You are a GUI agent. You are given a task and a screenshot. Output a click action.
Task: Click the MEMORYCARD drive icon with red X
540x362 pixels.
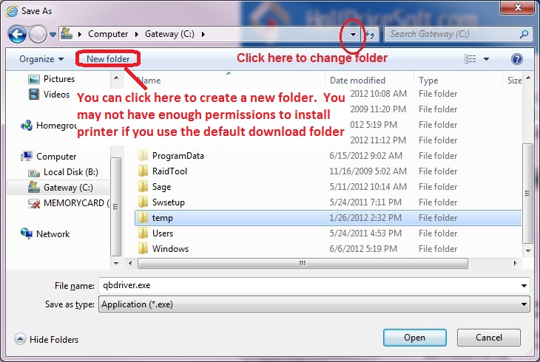coord(34,203)
